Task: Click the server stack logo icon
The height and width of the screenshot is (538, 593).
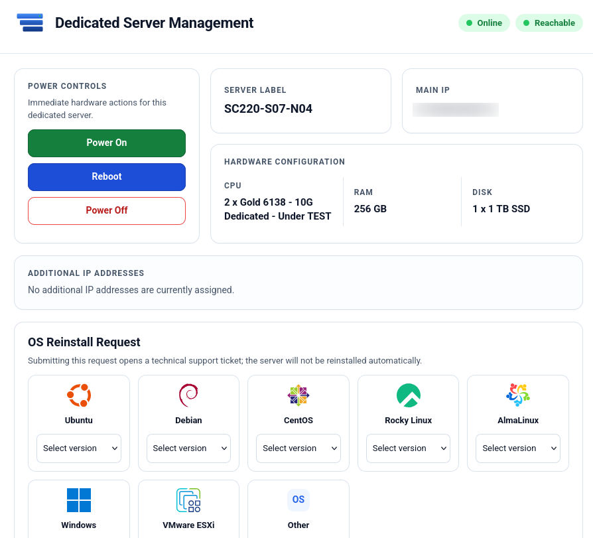Action: point(30,23)
